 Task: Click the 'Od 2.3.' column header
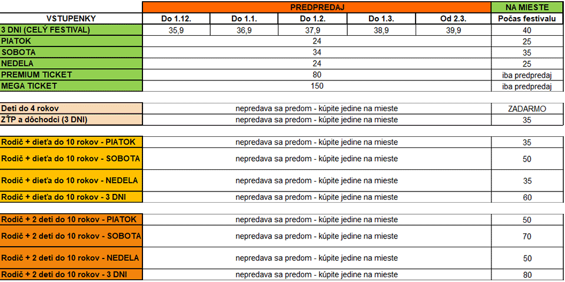coord(453,19)
